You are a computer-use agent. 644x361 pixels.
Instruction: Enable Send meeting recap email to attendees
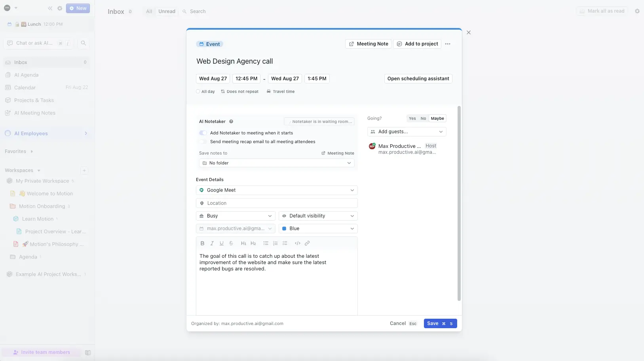(x=203, y=142)
